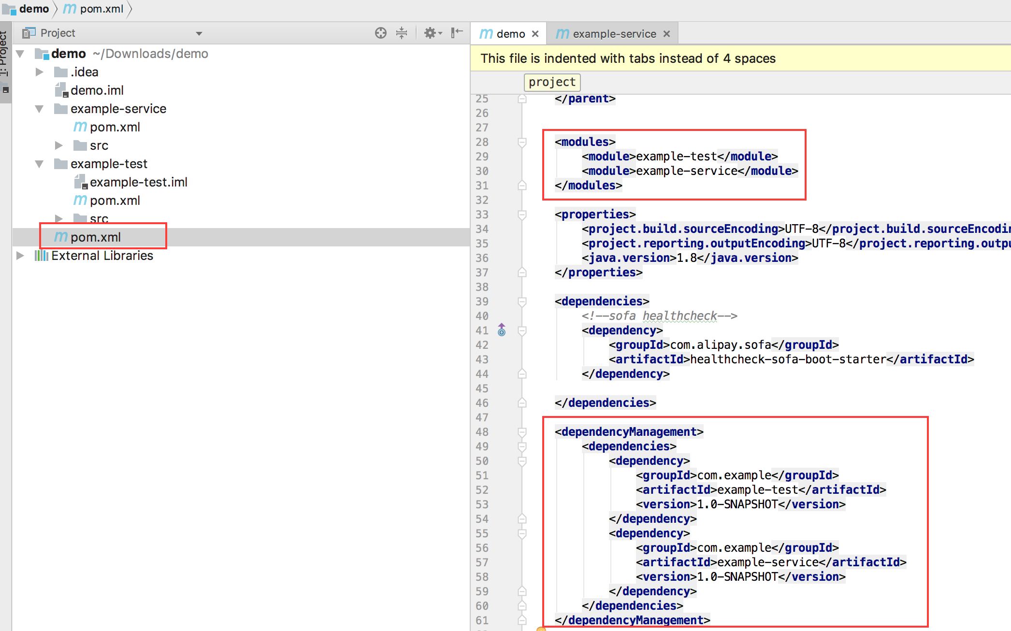The image size is (1011, 631).
Task: Collapse the example-test folder
Action: point(40,164)
